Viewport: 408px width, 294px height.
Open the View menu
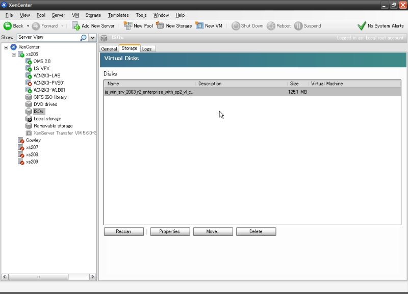click(x=24, y=15)
